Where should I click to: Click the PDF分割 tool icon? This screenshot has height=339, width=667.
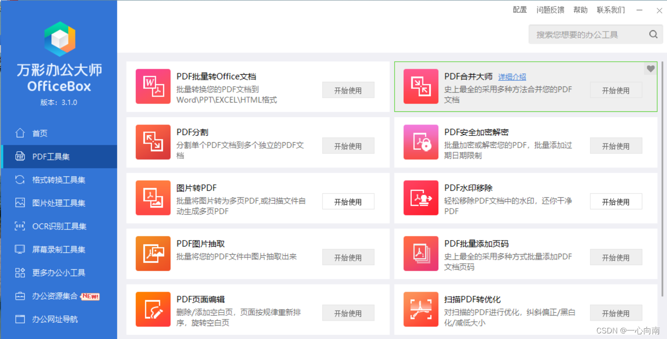pos(153,142)
